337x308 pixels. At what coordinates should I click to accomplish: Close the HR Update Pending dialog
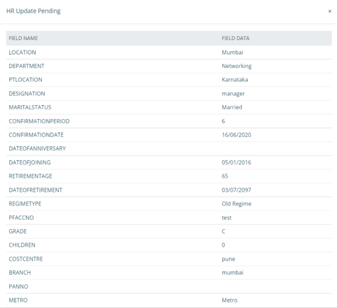click(330, 11)
